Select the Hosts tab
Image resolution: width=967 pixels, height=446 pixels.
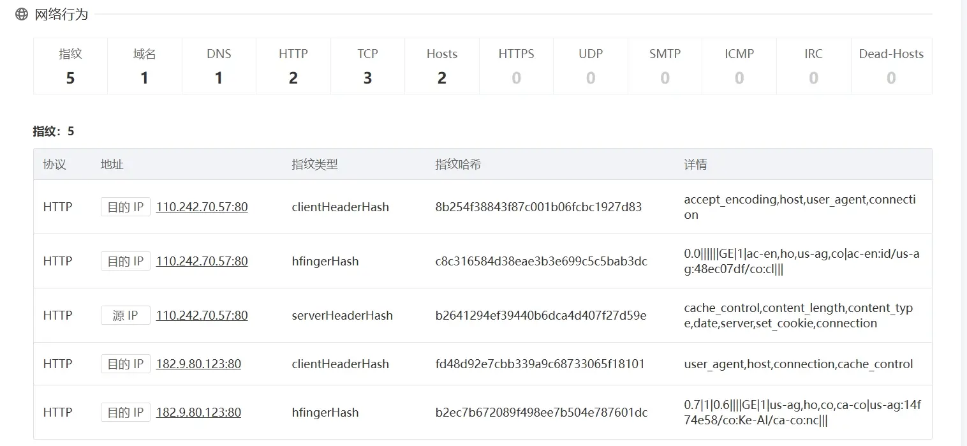point(442,66)
